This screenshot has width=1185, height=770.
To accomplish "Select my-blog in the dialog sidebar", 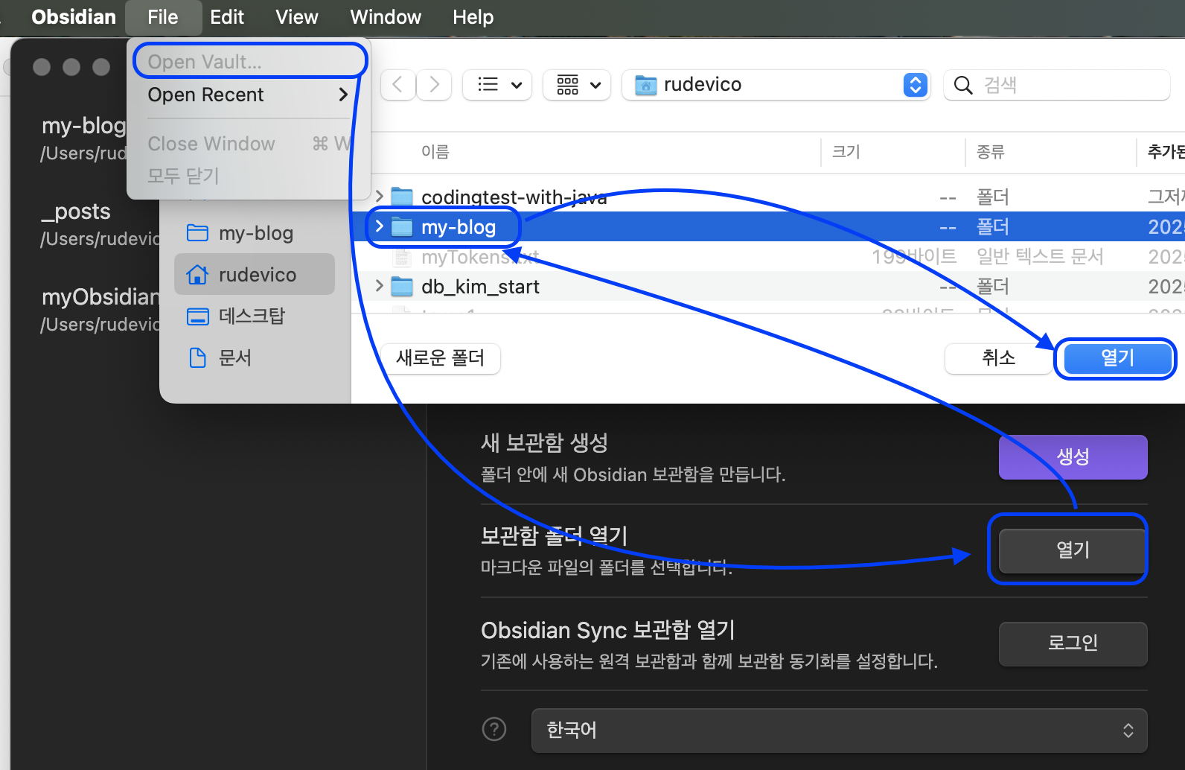I will point(255,233).
